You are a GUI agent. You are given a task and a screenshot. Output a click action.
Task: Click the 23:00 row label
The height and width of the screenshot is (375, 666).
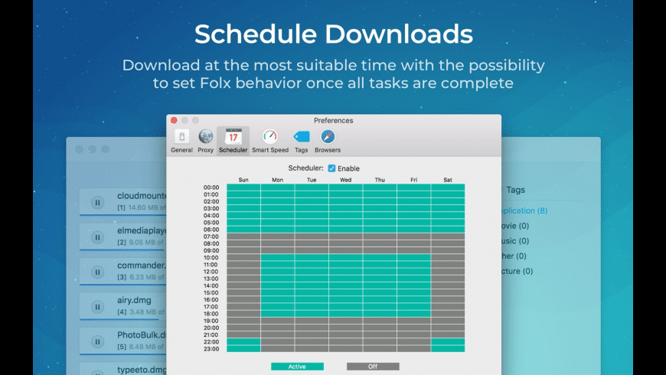211,349
